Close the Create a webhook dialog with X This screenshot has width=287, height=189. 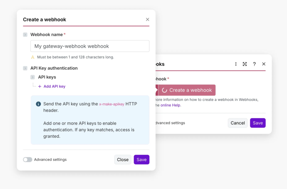(x=147, y=19)
